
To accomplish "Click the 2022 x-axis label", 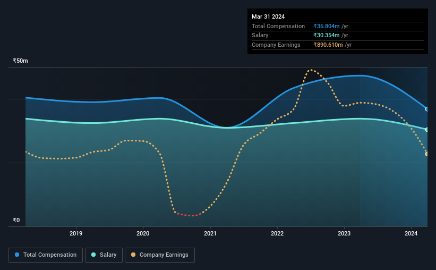I will point(277,233).
